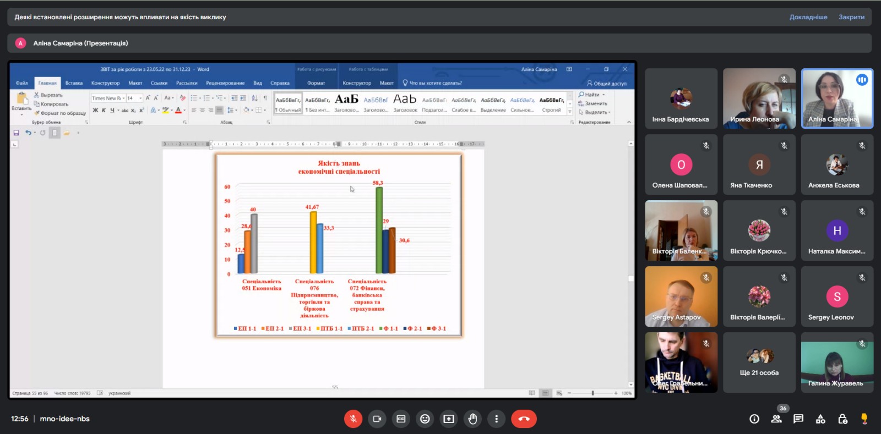Click the open folder icon in quick access
The image size is (881, 434).
(x=67, y=133)
